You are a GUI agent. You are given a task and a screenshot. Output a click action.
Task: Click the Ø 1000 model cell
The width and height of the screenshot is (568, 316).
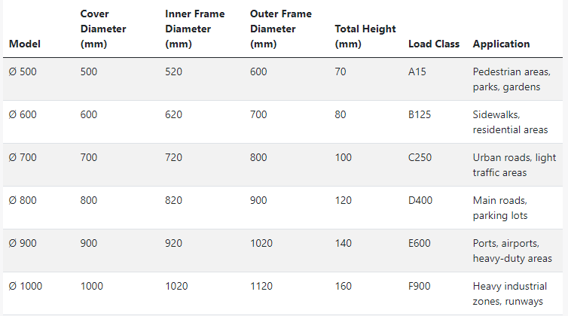point(26,287)
